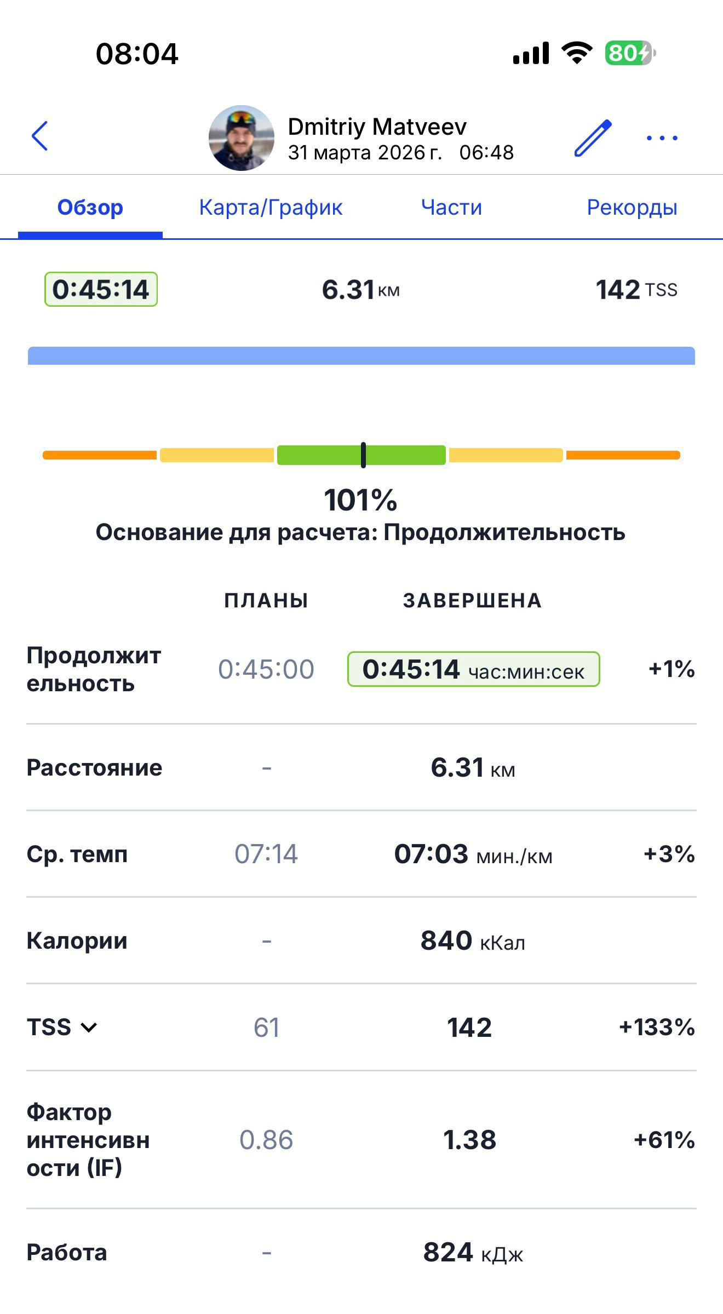Tap Dmitriy Matveev's profile avatar
This screenshot has width=723, height=1314.
242,137
